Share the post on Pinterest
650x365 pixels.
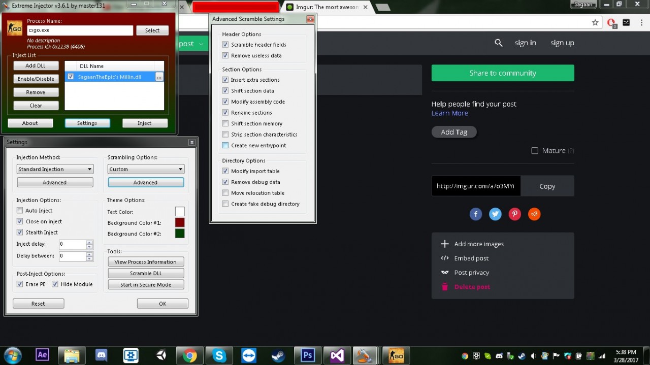coord(515,214)
